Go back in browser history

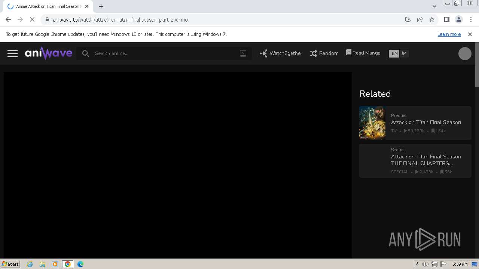click(8, 19)
